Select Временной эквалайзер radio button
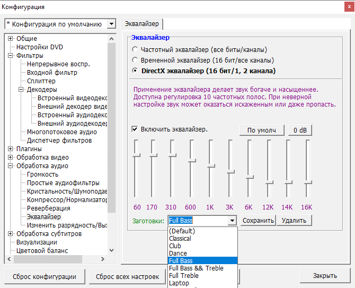The width and height of the screenshot is (355, 288). 135,60
